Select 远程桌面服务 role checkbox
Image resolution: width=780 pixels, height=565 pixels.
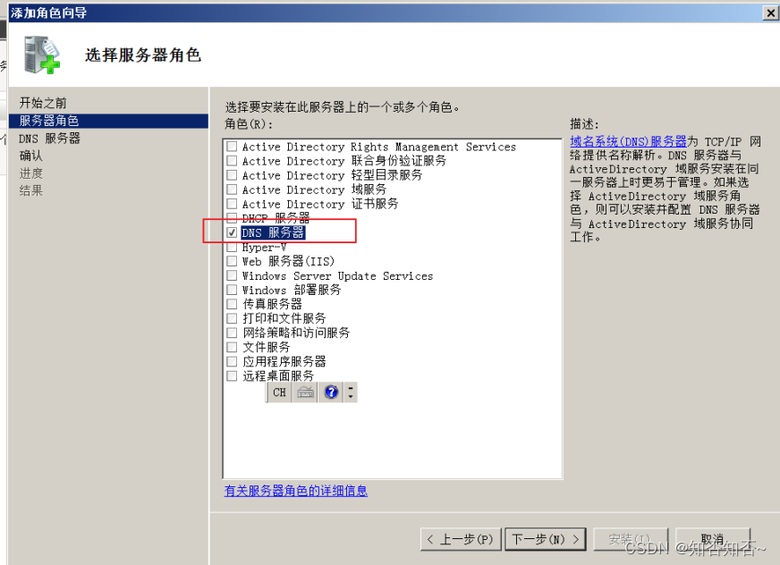point(232,375)
